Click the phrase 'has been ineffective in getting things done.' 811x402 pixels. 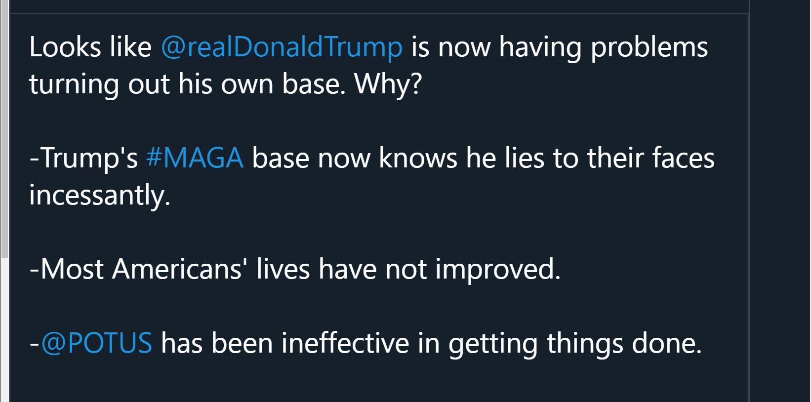431,343
